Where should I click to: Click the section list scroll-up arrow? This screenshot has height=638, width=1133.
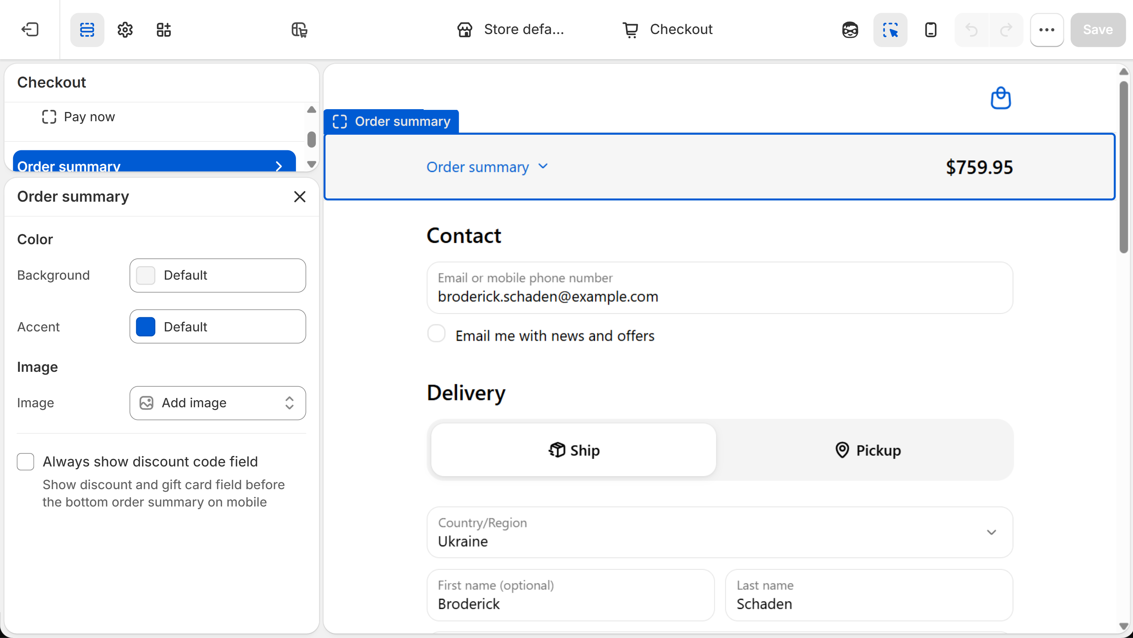311,110
